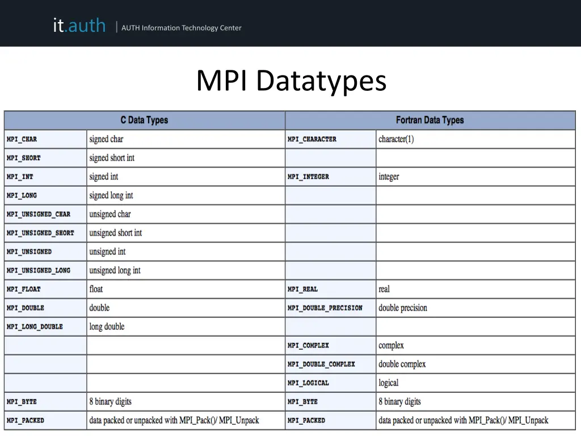Click the MPI_UNSIGNED_CHAR cell
This screenshot has width=581, height=436.
click(x=45, y=214)
